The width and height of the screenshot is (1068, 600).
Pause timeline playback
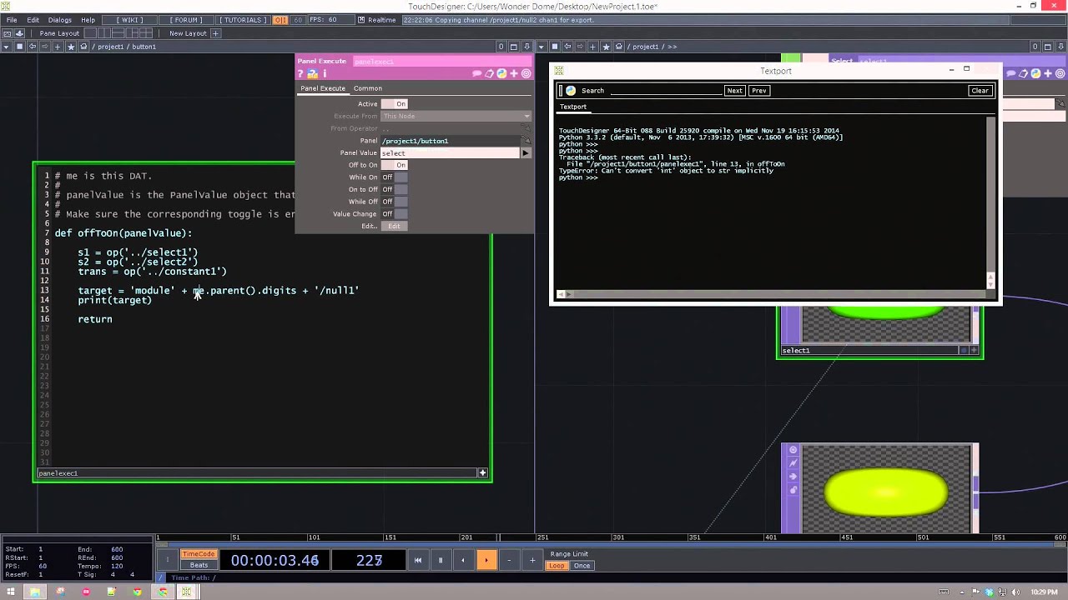pos(441,560)
